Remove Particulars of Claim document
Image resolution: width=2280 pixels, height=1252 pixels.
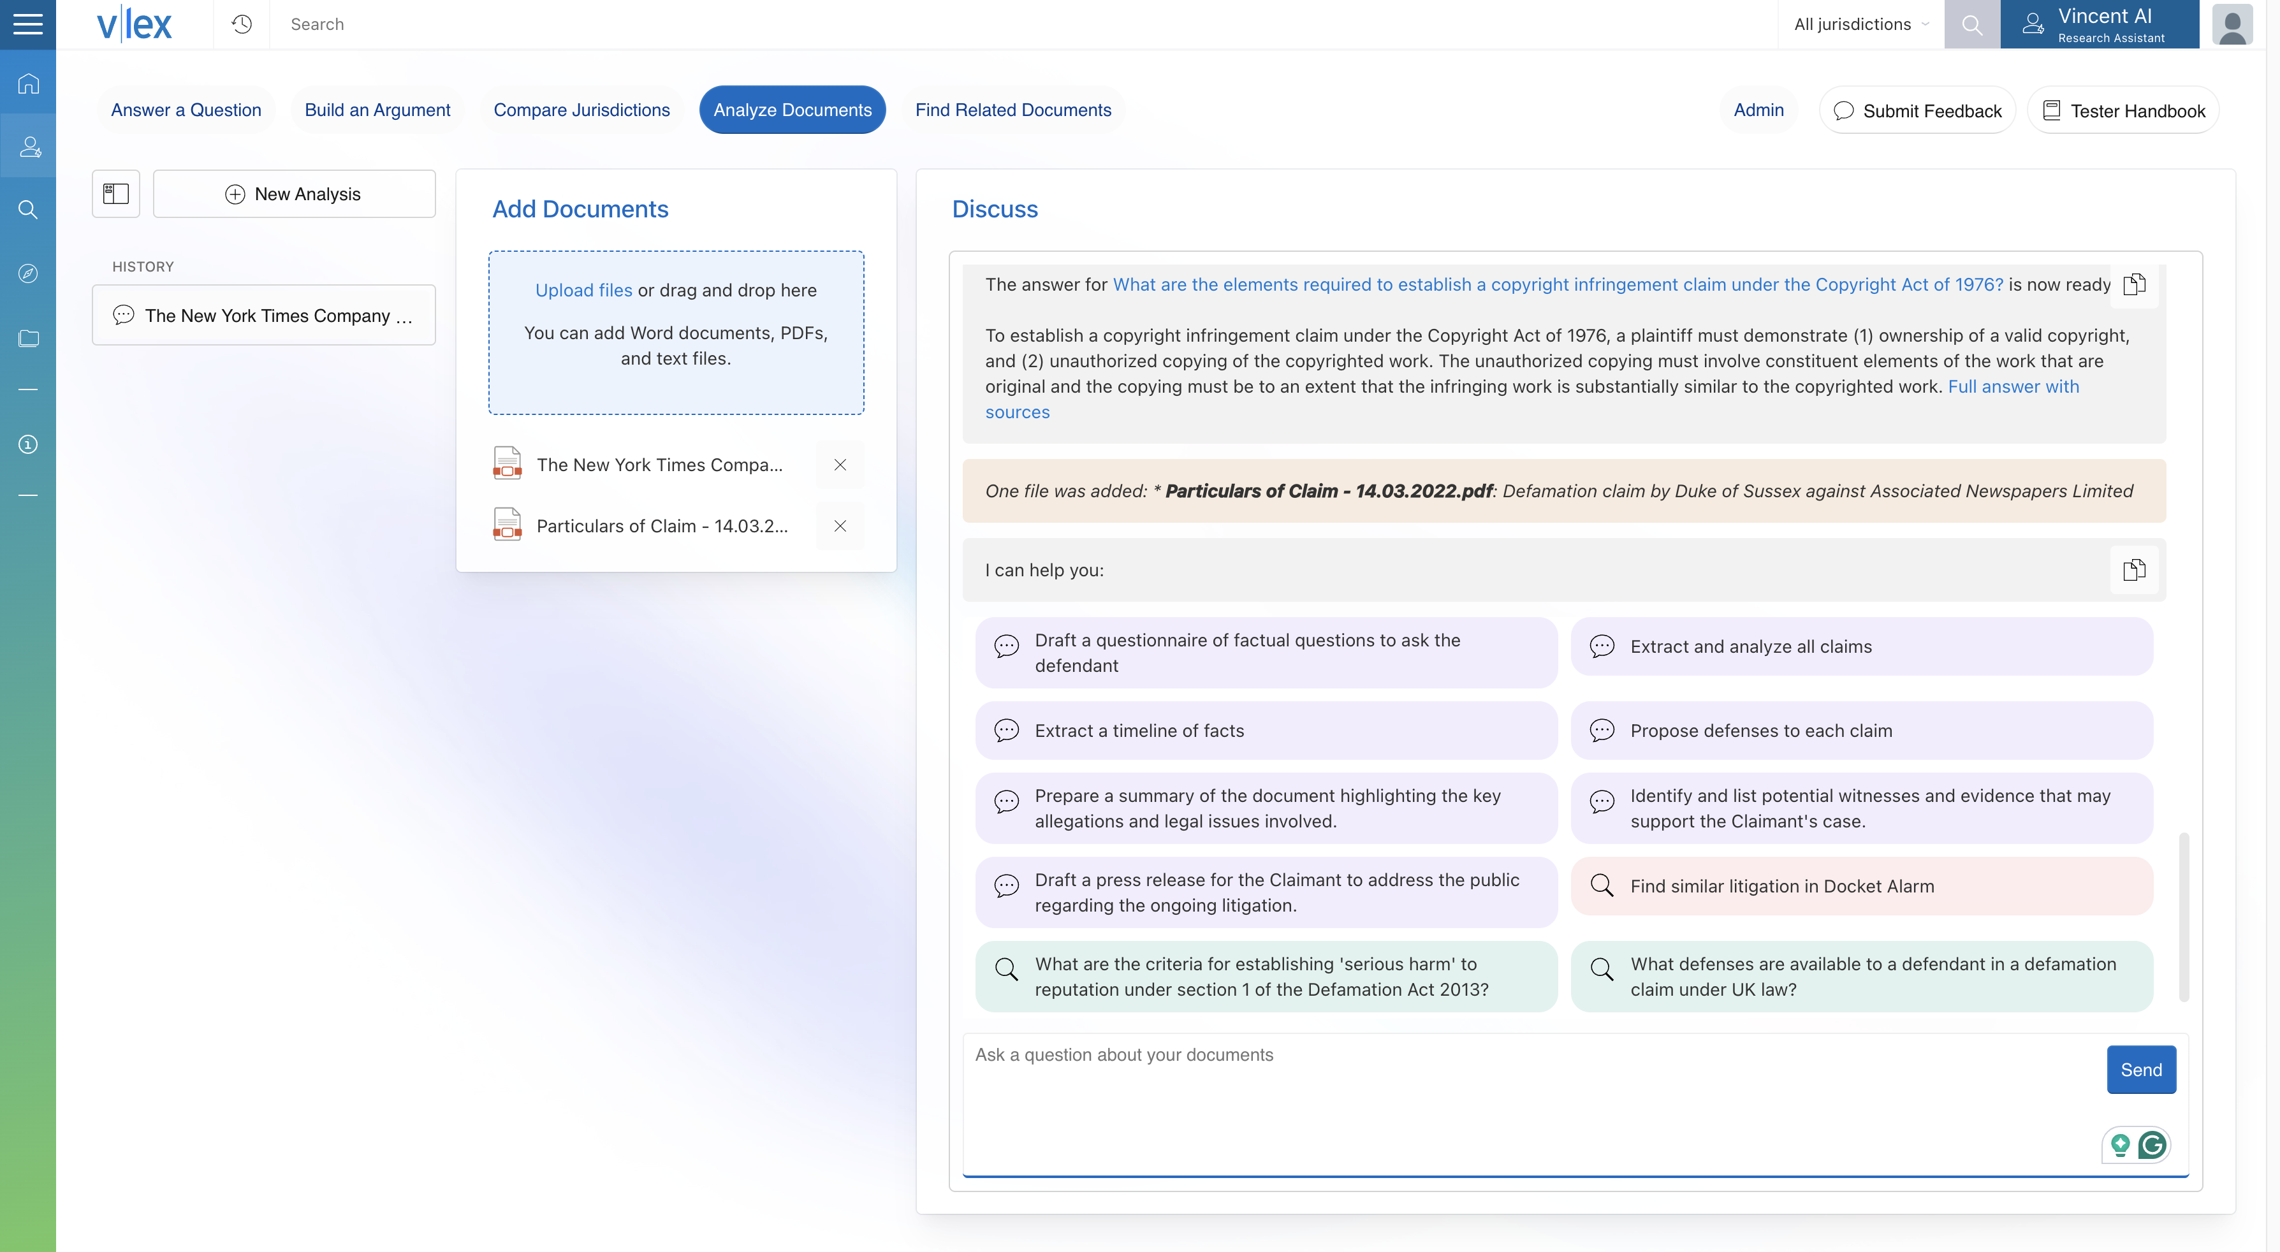pyautogui.click(x=840, y=525)
